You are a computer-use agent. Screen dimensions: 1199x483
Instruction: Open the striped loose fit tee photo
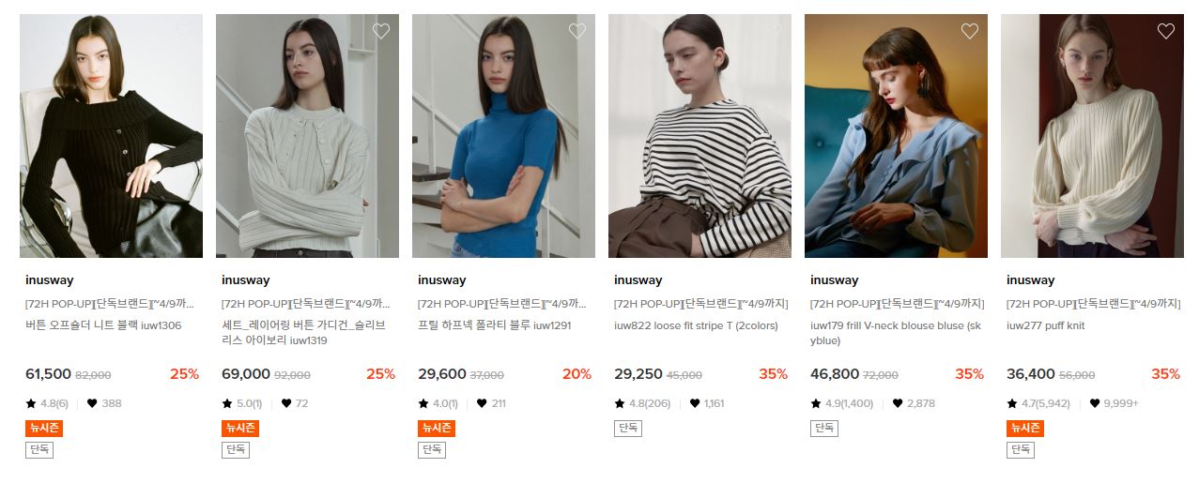(x=699, y=136)
